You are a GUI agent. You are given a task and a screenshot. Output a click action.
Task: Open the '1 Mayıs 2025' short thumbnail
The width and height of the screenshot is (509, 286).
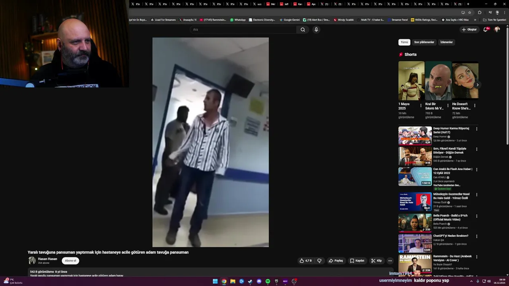pyautogui.click(x=411, y=81)
